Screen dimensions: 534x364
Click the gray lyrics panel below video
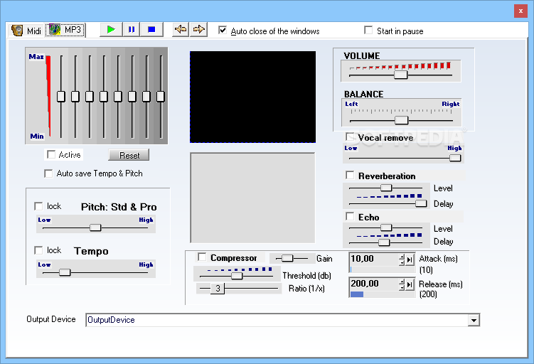click(252, 198)
